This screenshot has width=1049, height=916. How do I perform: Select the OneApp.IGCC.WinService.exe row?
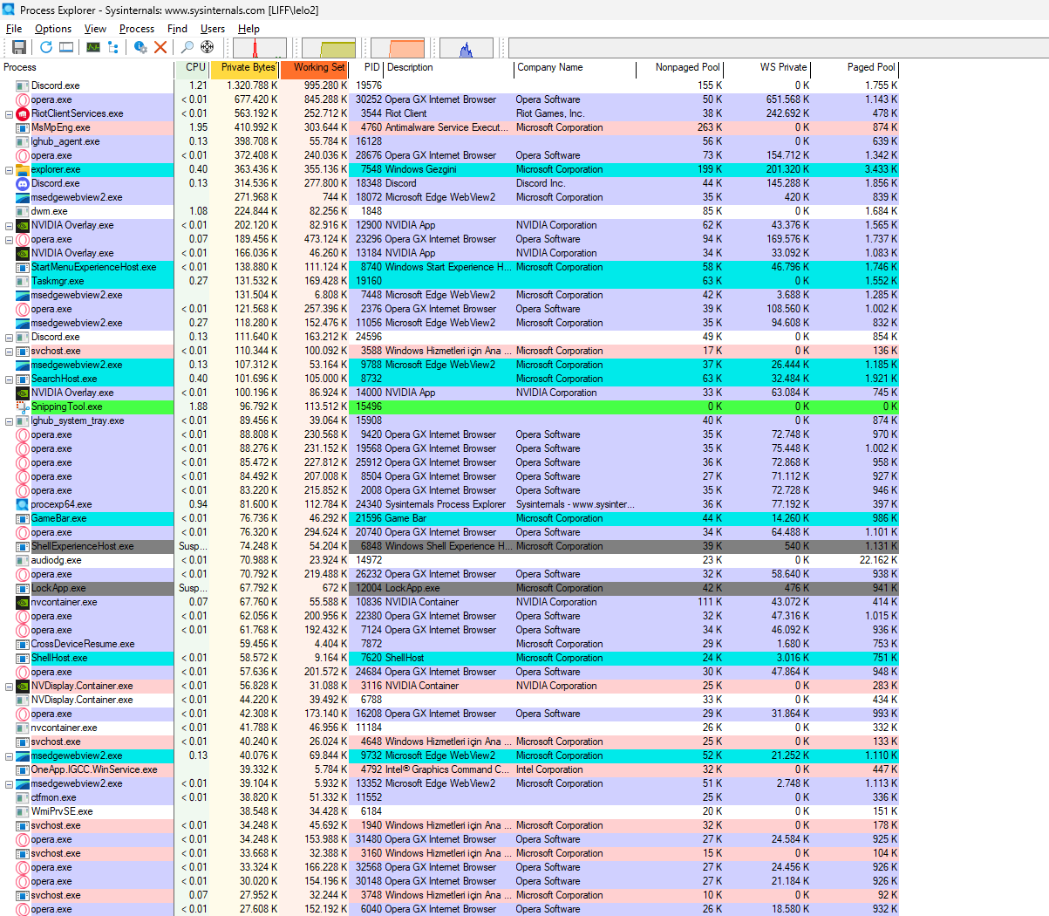pos(449,769)
